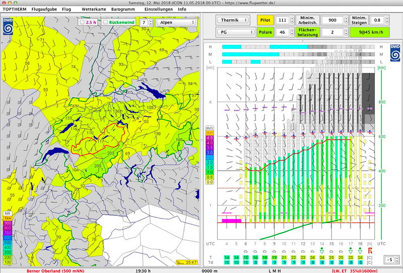Click the temperature value 21 at 10 UTC
This screenshot has width=403, height=273.
284,257
